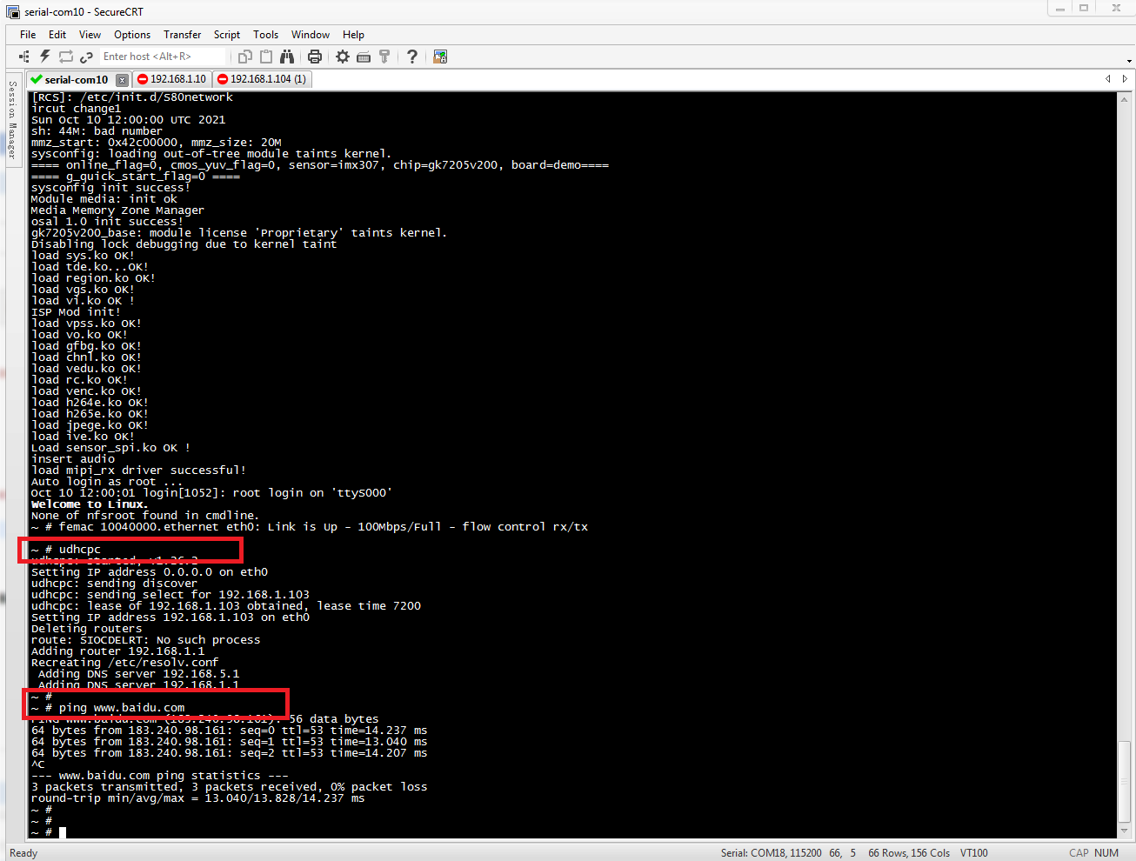The image size is (1136, 861).
Task: Open the Script menu
Action: (x=227, y=35)
